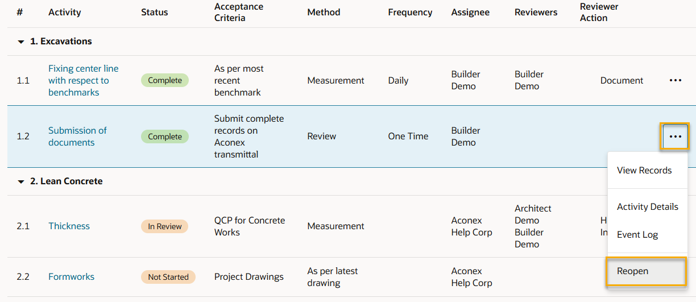This screenshot has width=696, height=302.
Task: Click the Thickness activity link
Action: click(69, 226)
